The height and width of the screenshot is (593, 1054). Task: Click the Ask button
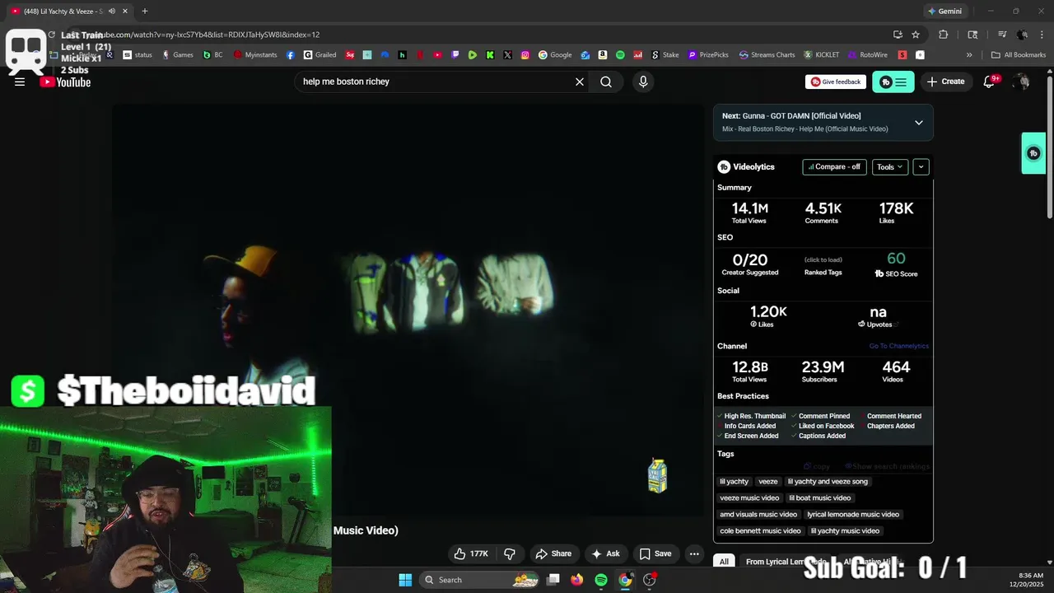(605, 553)
